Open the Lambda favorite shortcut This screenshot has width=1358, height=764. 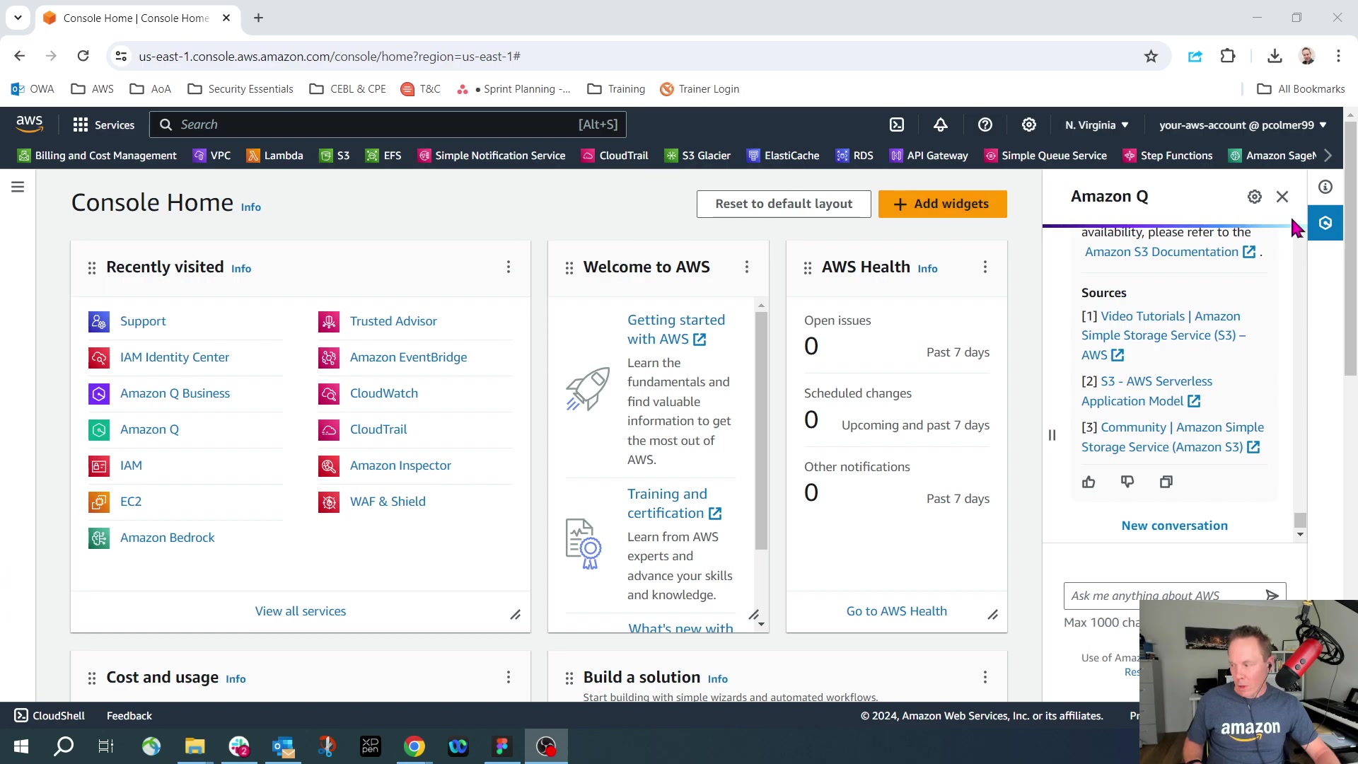point(275,156)
